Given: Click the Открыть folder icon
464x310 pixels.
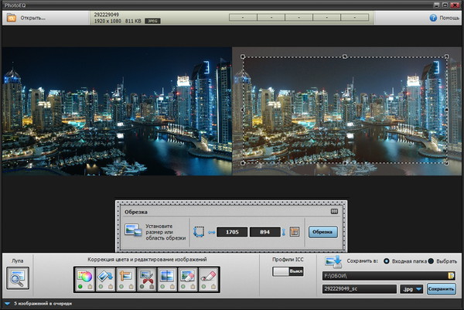Looking at the screenshot, I should pyautogui.click(x=12, y=18).
